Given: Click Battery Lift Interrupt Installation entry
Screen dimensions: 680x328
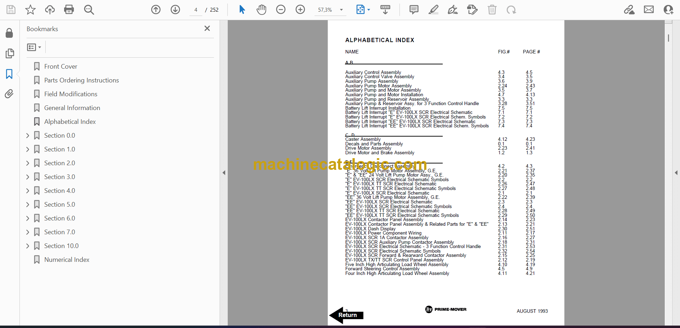Looking at the screenshot, I should (378, 108).
